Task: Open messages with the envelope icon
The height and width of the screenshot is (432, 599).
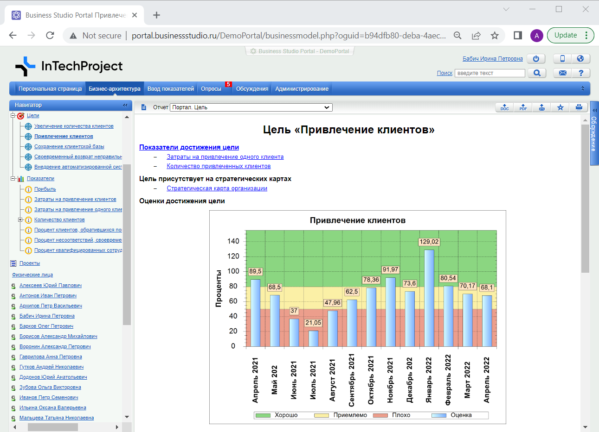Action: click(x=562, y=73)
